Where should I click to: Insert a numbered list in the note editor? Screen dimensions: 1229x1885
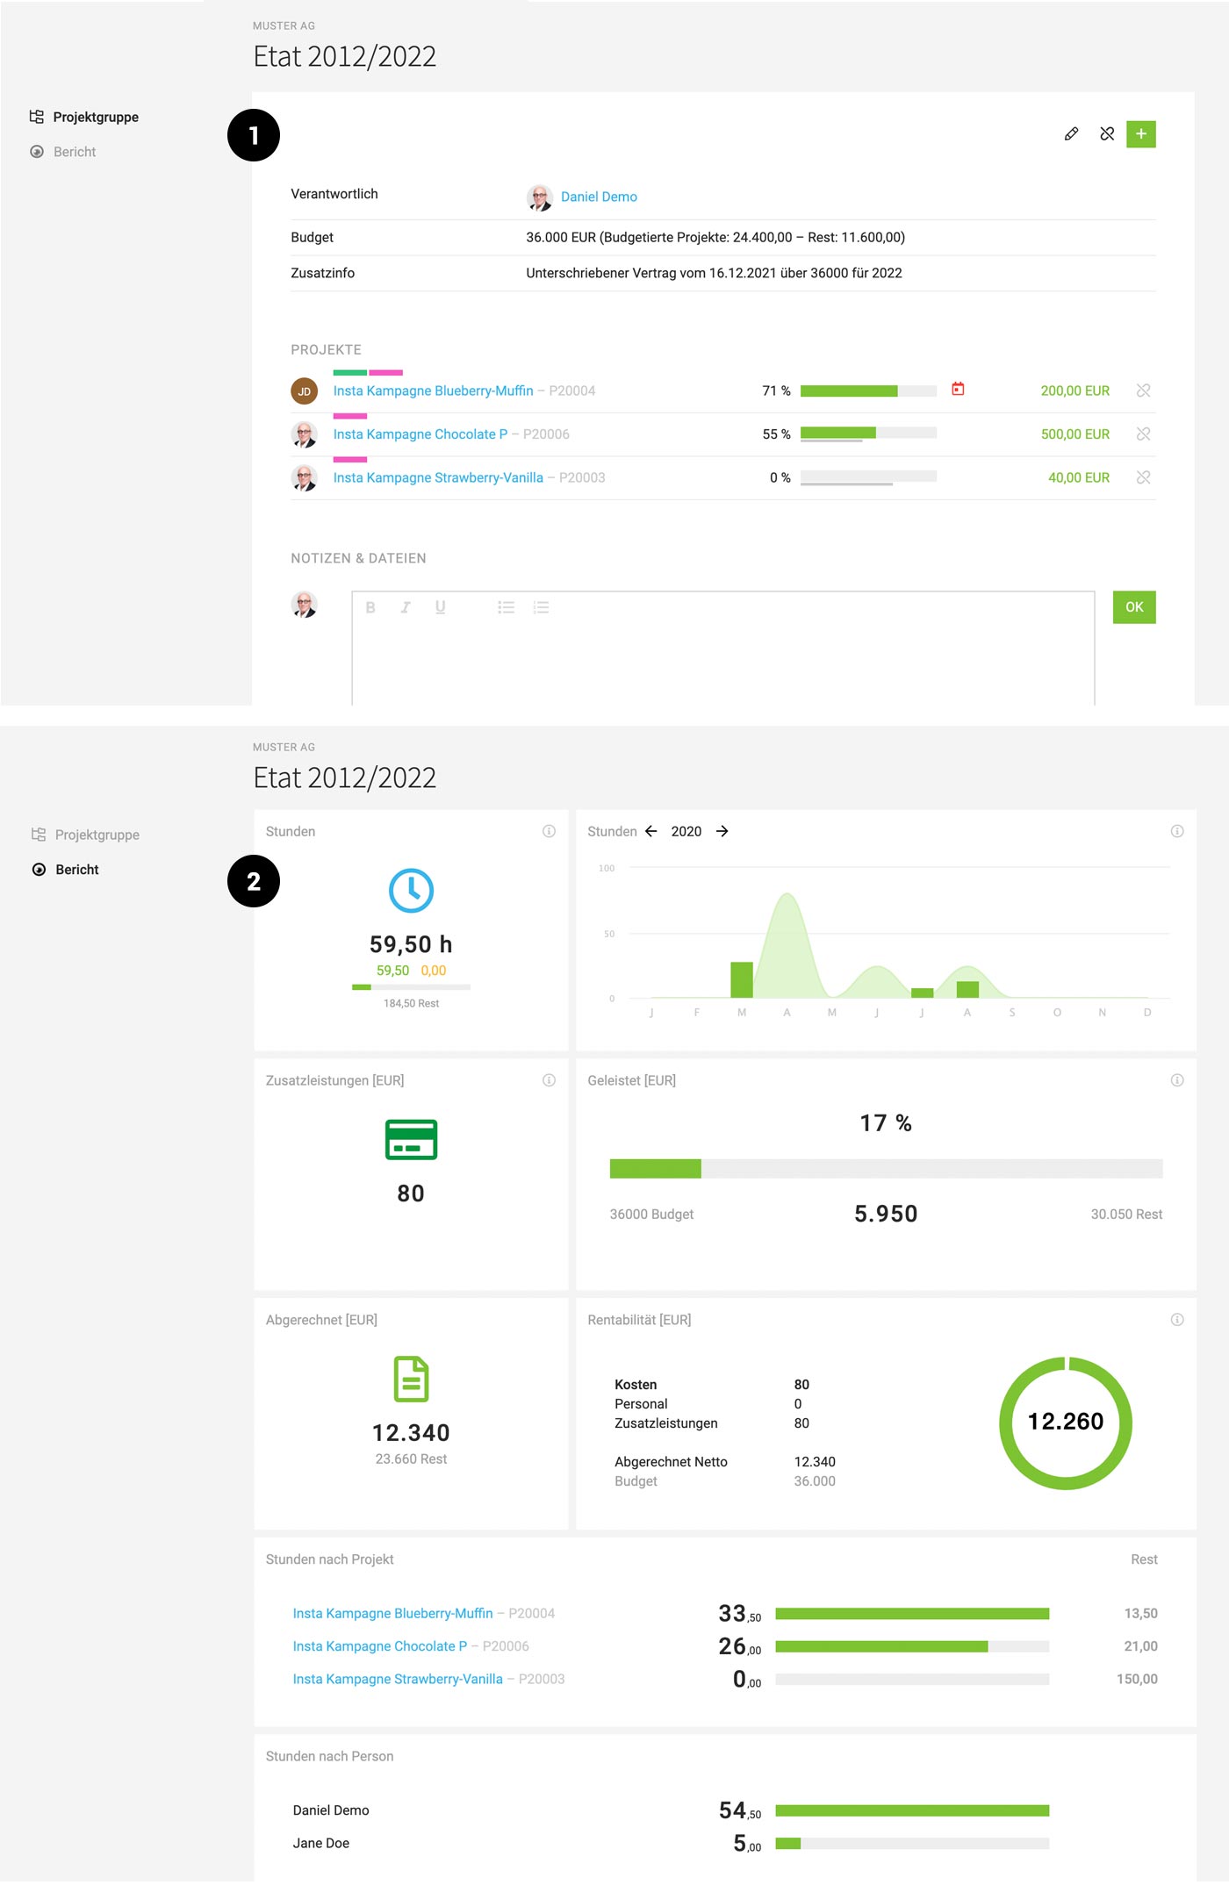coord(541,607)
